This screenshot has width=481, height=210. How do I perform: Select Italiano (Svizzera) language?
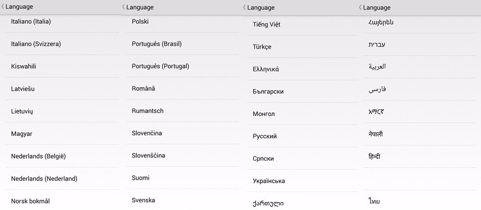[62, 44]
